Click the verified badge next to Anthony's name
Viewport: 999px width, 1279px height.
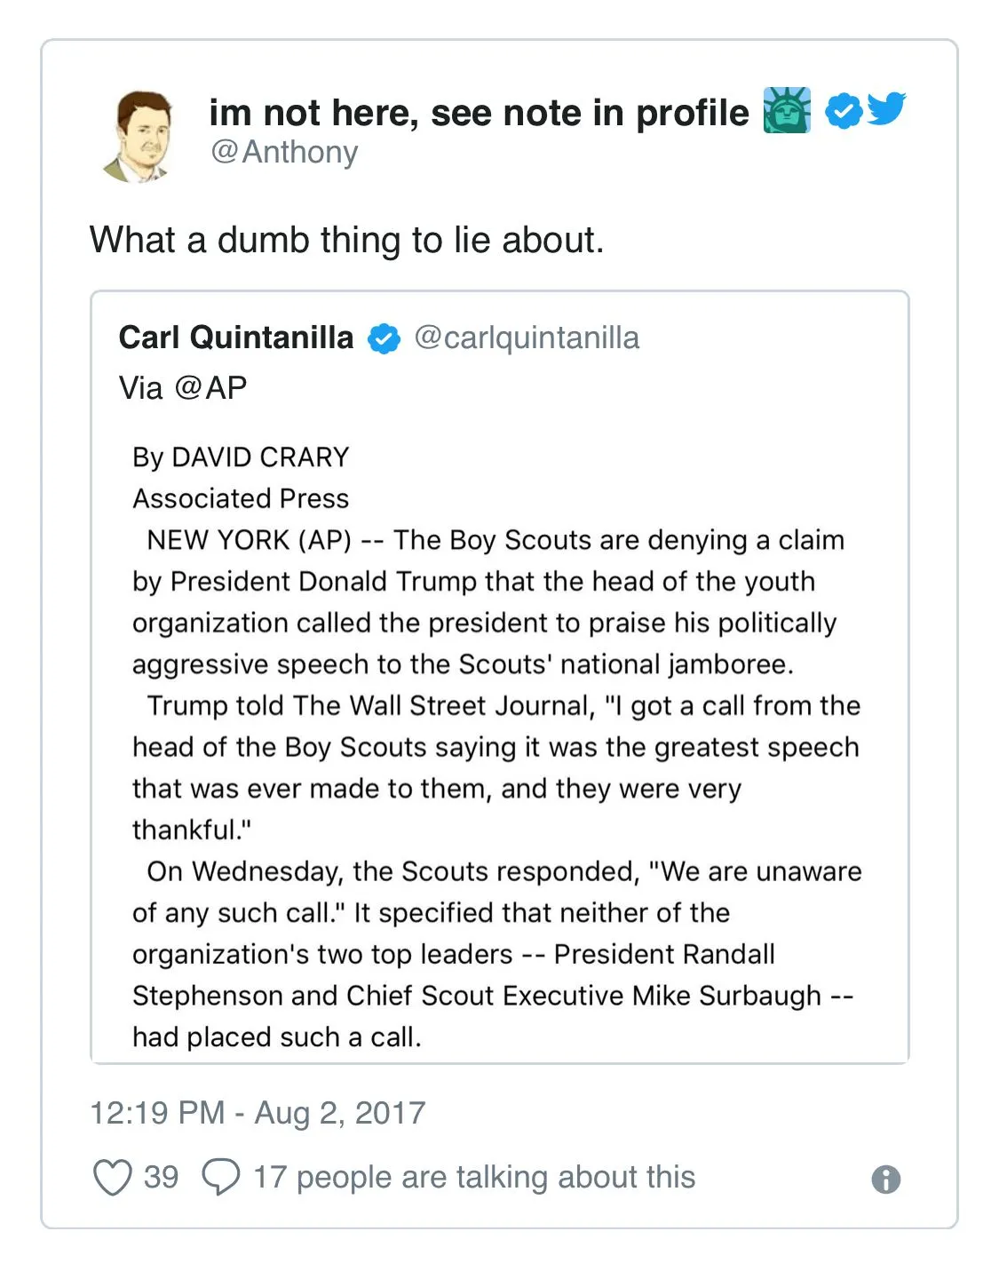(843, 111)
